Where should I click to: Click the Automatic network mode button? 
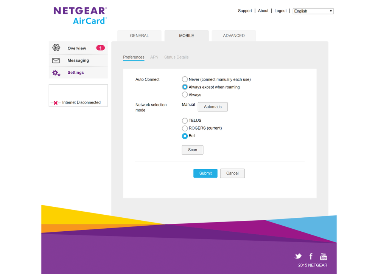click(x=213, y=107)
